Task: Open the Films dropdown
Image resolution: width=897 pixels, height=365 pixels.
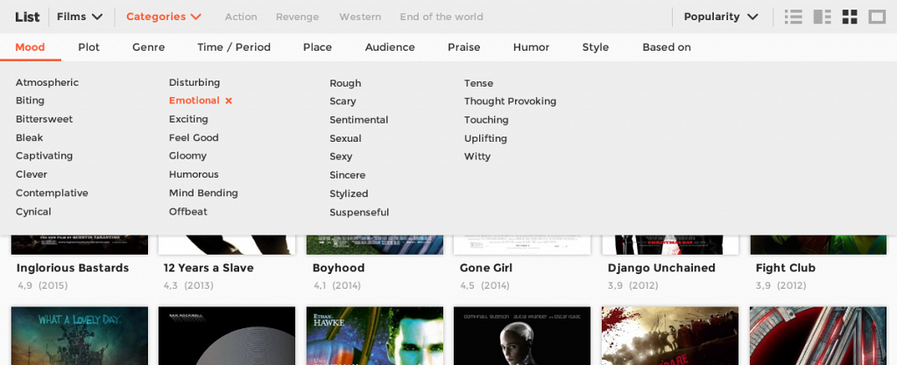Action: [x=80, y=18]
